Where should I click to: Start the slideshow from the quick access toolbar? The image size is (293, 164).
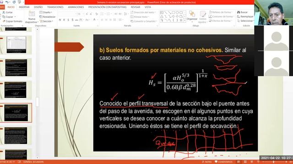click(x=19, y=2)
